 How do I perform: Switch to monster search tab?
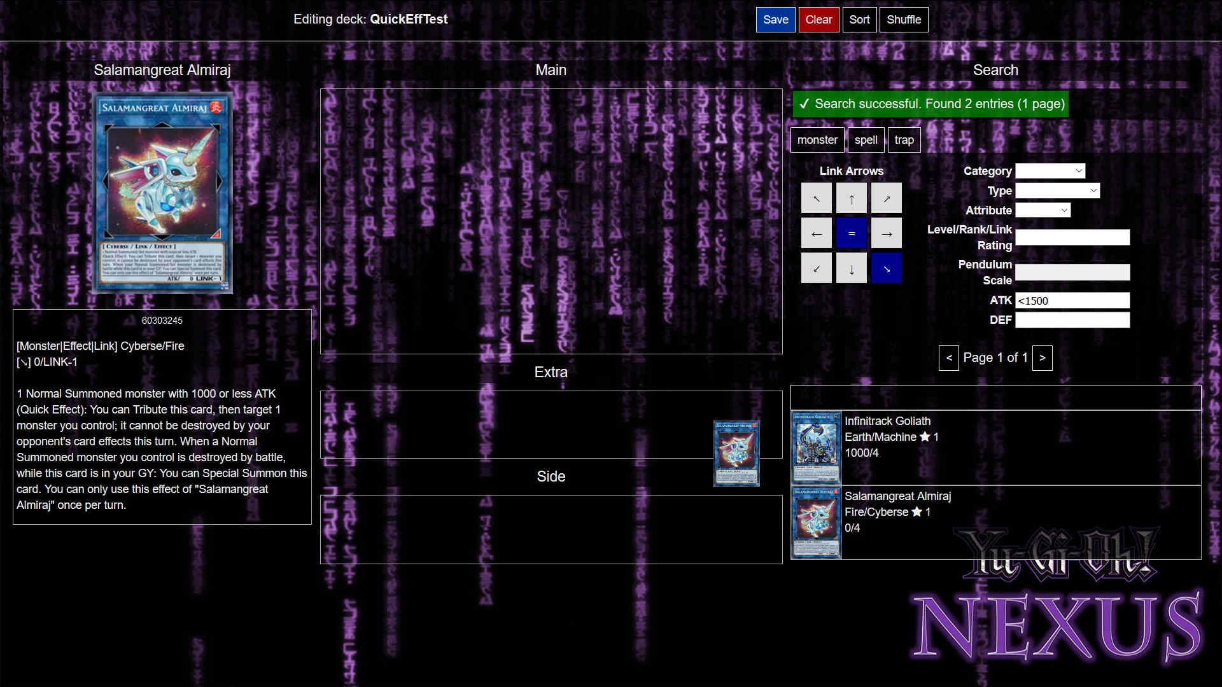[817, 140]
